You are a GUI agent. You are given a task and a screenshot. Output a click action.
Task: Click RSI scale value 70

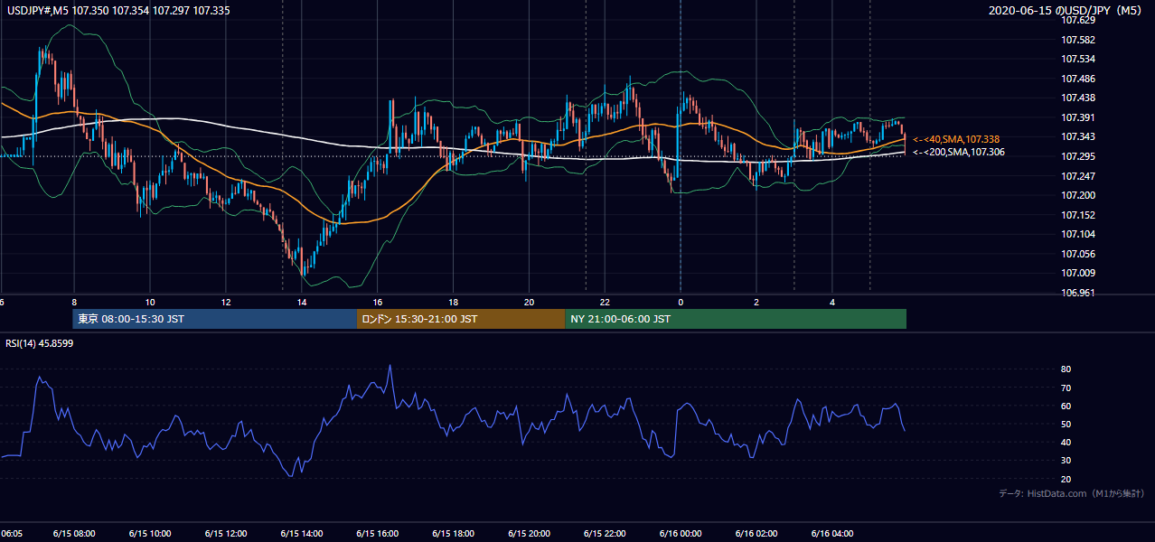(x=1066, y=388)
